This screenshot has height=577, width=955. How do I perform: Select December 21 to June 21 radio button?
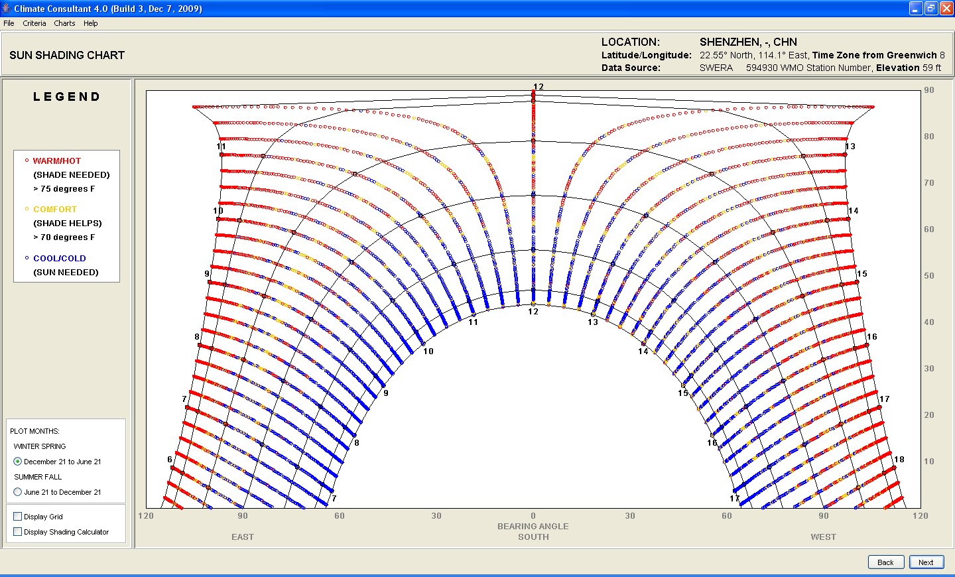(18, 462)
